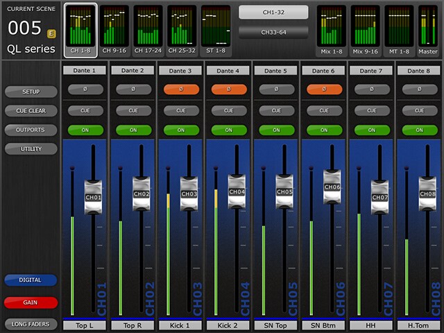Open the CH 25-32 meter bank
The width and height of the screenshot is (444, 333).
point(182,29)
